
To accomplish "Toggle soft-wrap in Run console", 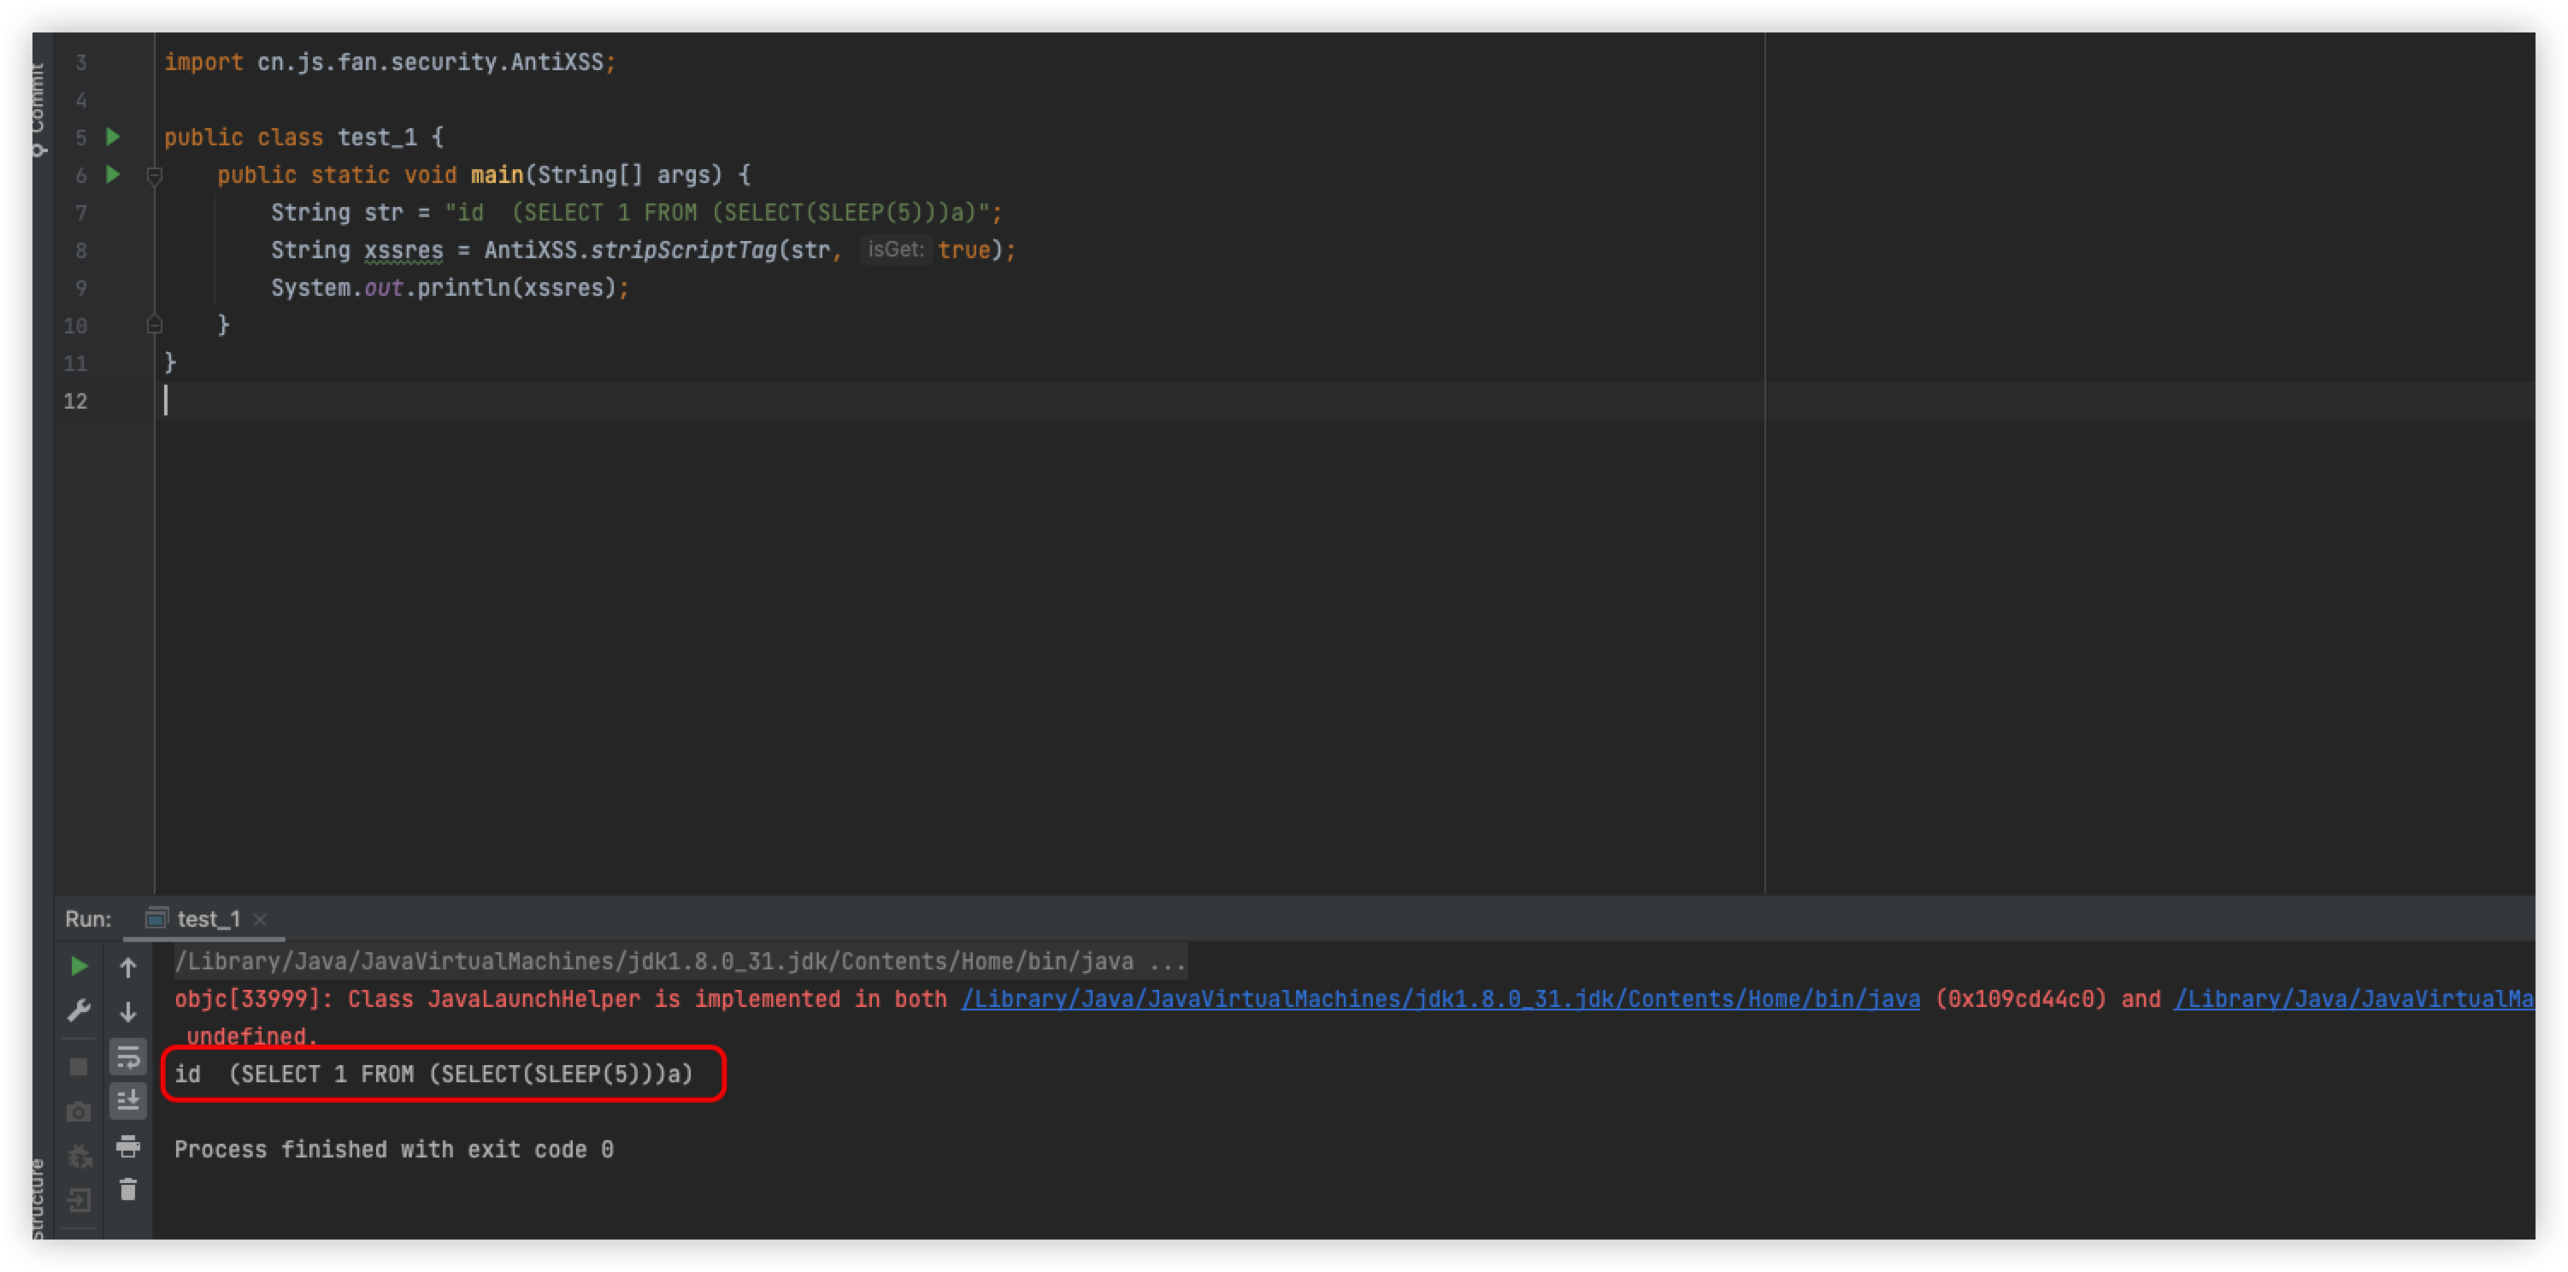I will pos(127,1057).
